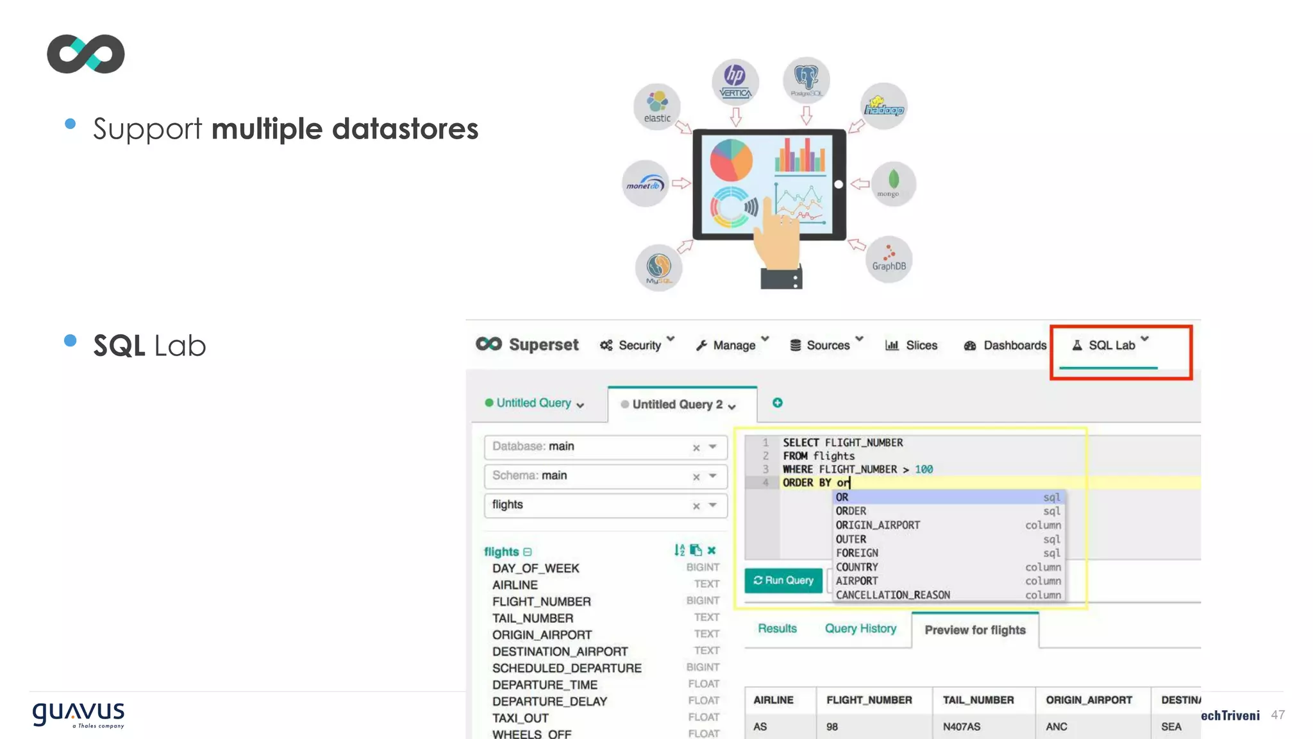Screen dimensions: 1313x739
Task: Open the SQL Lab menu
Action: 1111,345
